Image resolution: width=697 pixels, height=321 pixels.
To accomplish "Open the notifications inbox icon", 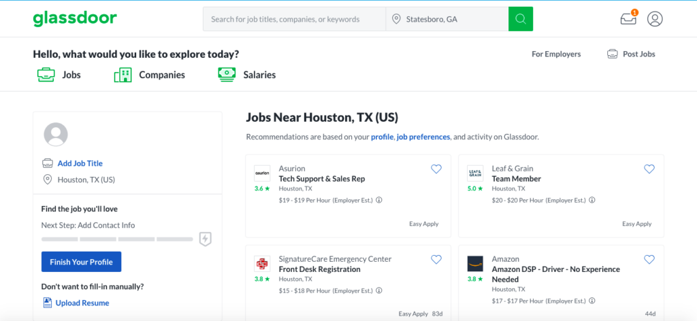I will 628,18.
